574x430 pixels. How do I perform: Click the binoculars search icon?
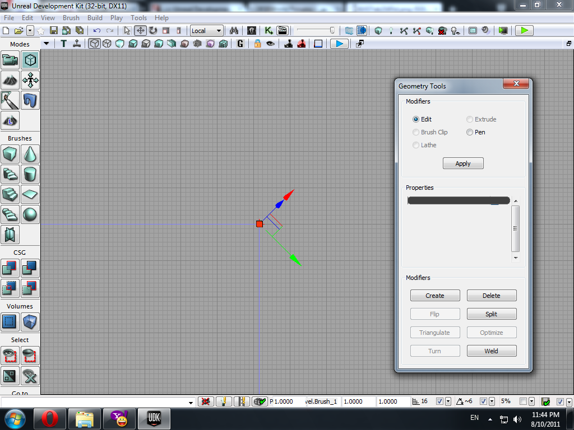click(x=234, y=31)
